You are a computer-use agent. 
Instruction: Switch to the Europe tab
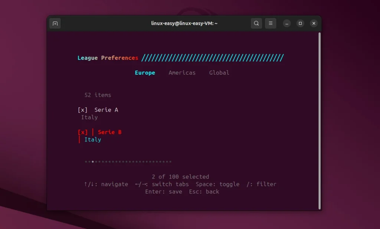pyautogui.click(x=145, y=73)
